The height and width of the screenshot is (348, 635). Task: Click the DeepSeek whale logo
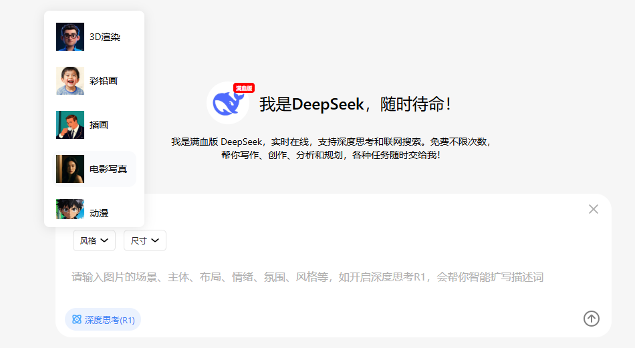pos(228,103)
